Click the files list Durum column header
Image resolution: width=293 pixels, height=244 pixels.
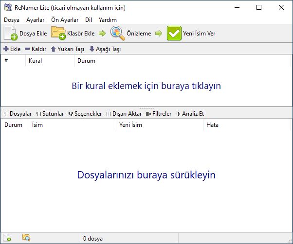pyautogui.click(x=15, y=125)
